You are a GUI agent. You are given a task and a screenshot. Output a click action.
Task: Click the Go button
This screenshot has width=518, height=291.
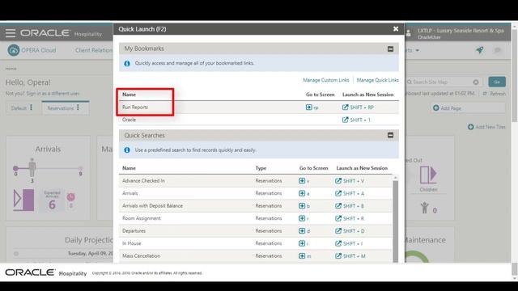pos(497,82)
